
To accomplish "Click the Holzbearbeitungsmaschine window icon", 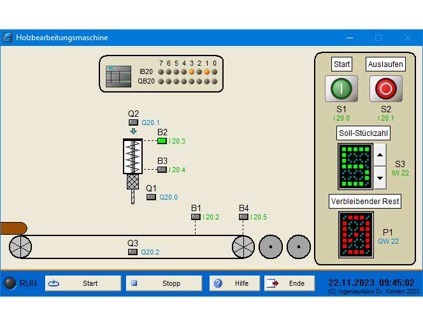I will point(8,38).
